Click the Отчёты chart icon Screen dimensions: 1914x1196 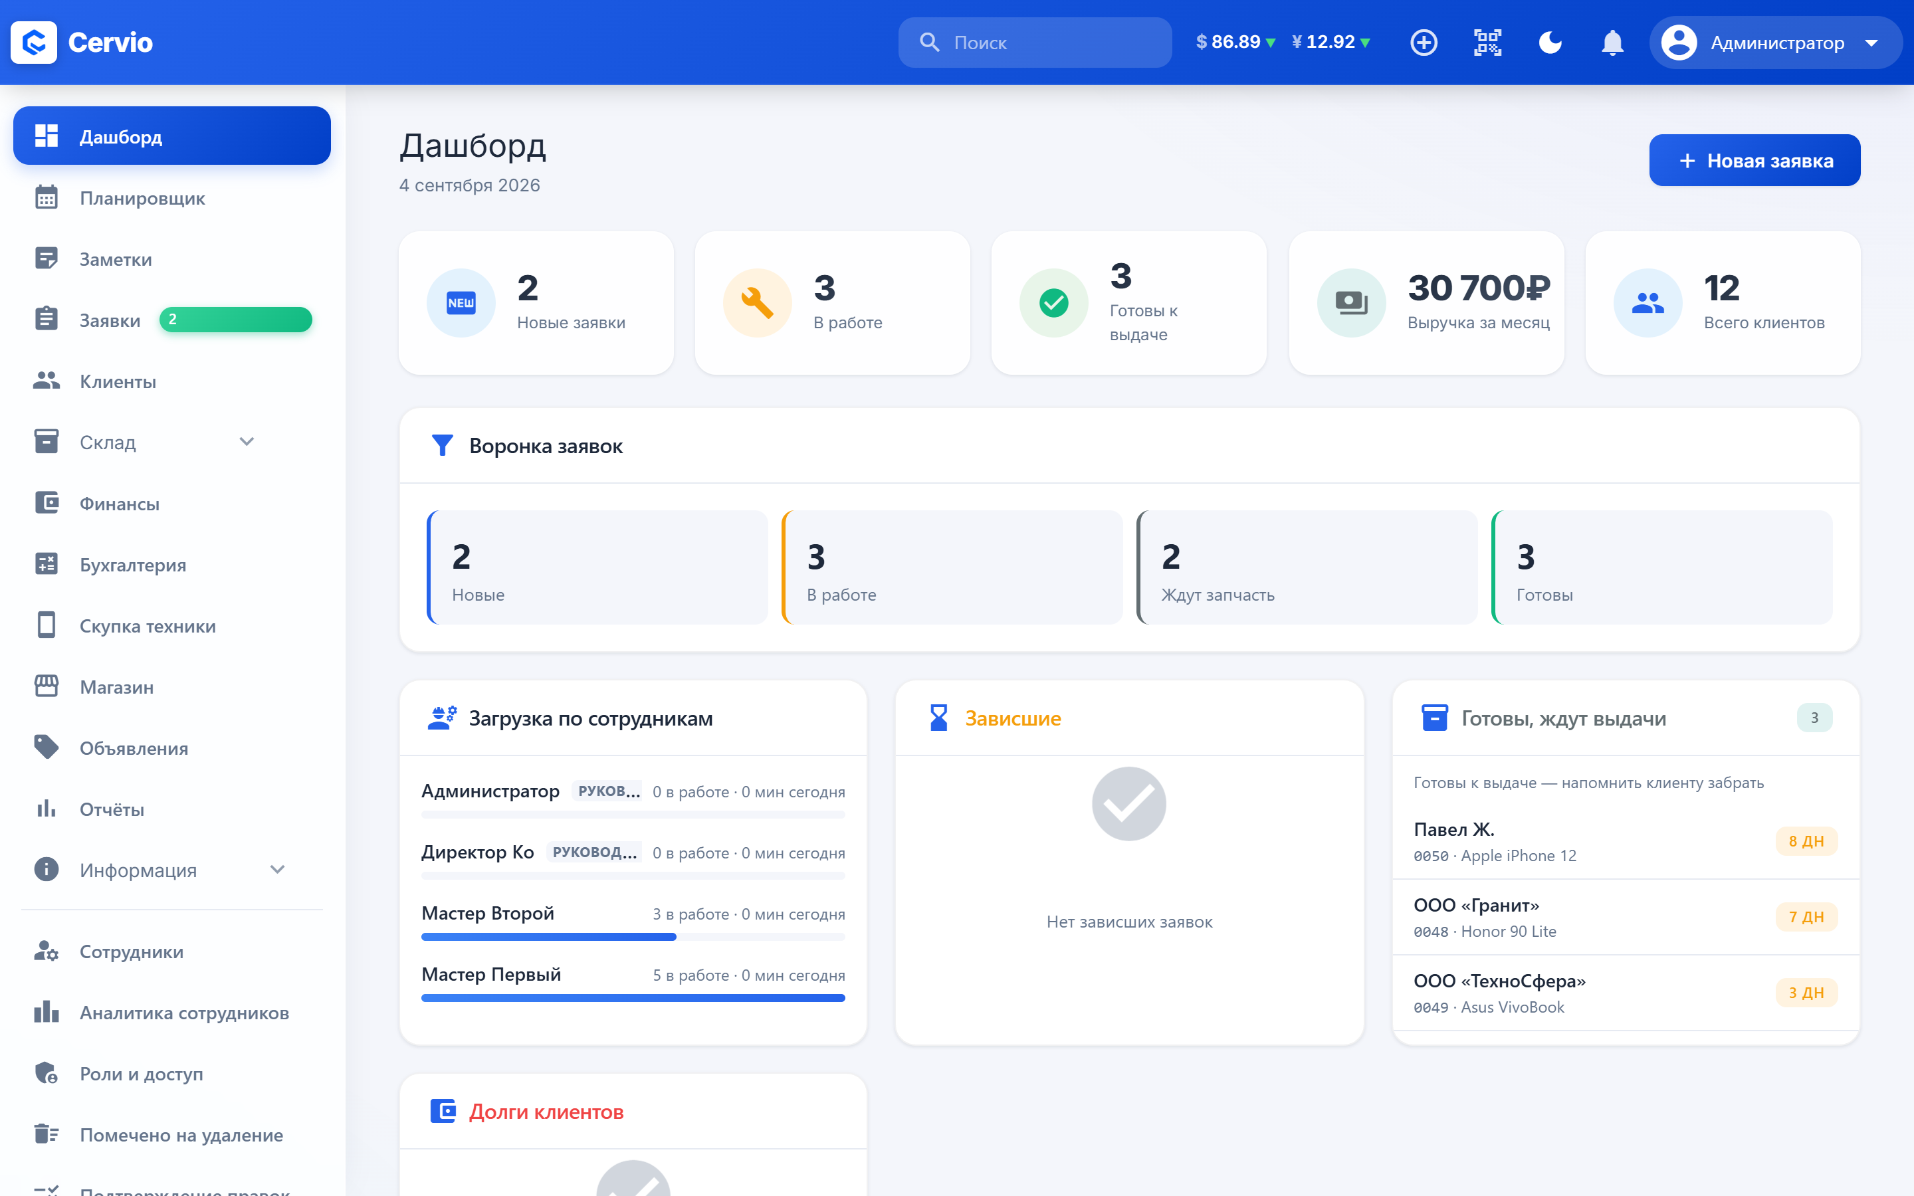click(47, 809)
